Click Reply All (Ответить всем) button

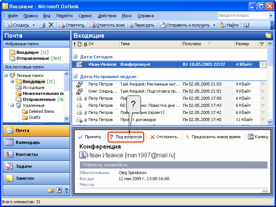[x=107, y=25]
